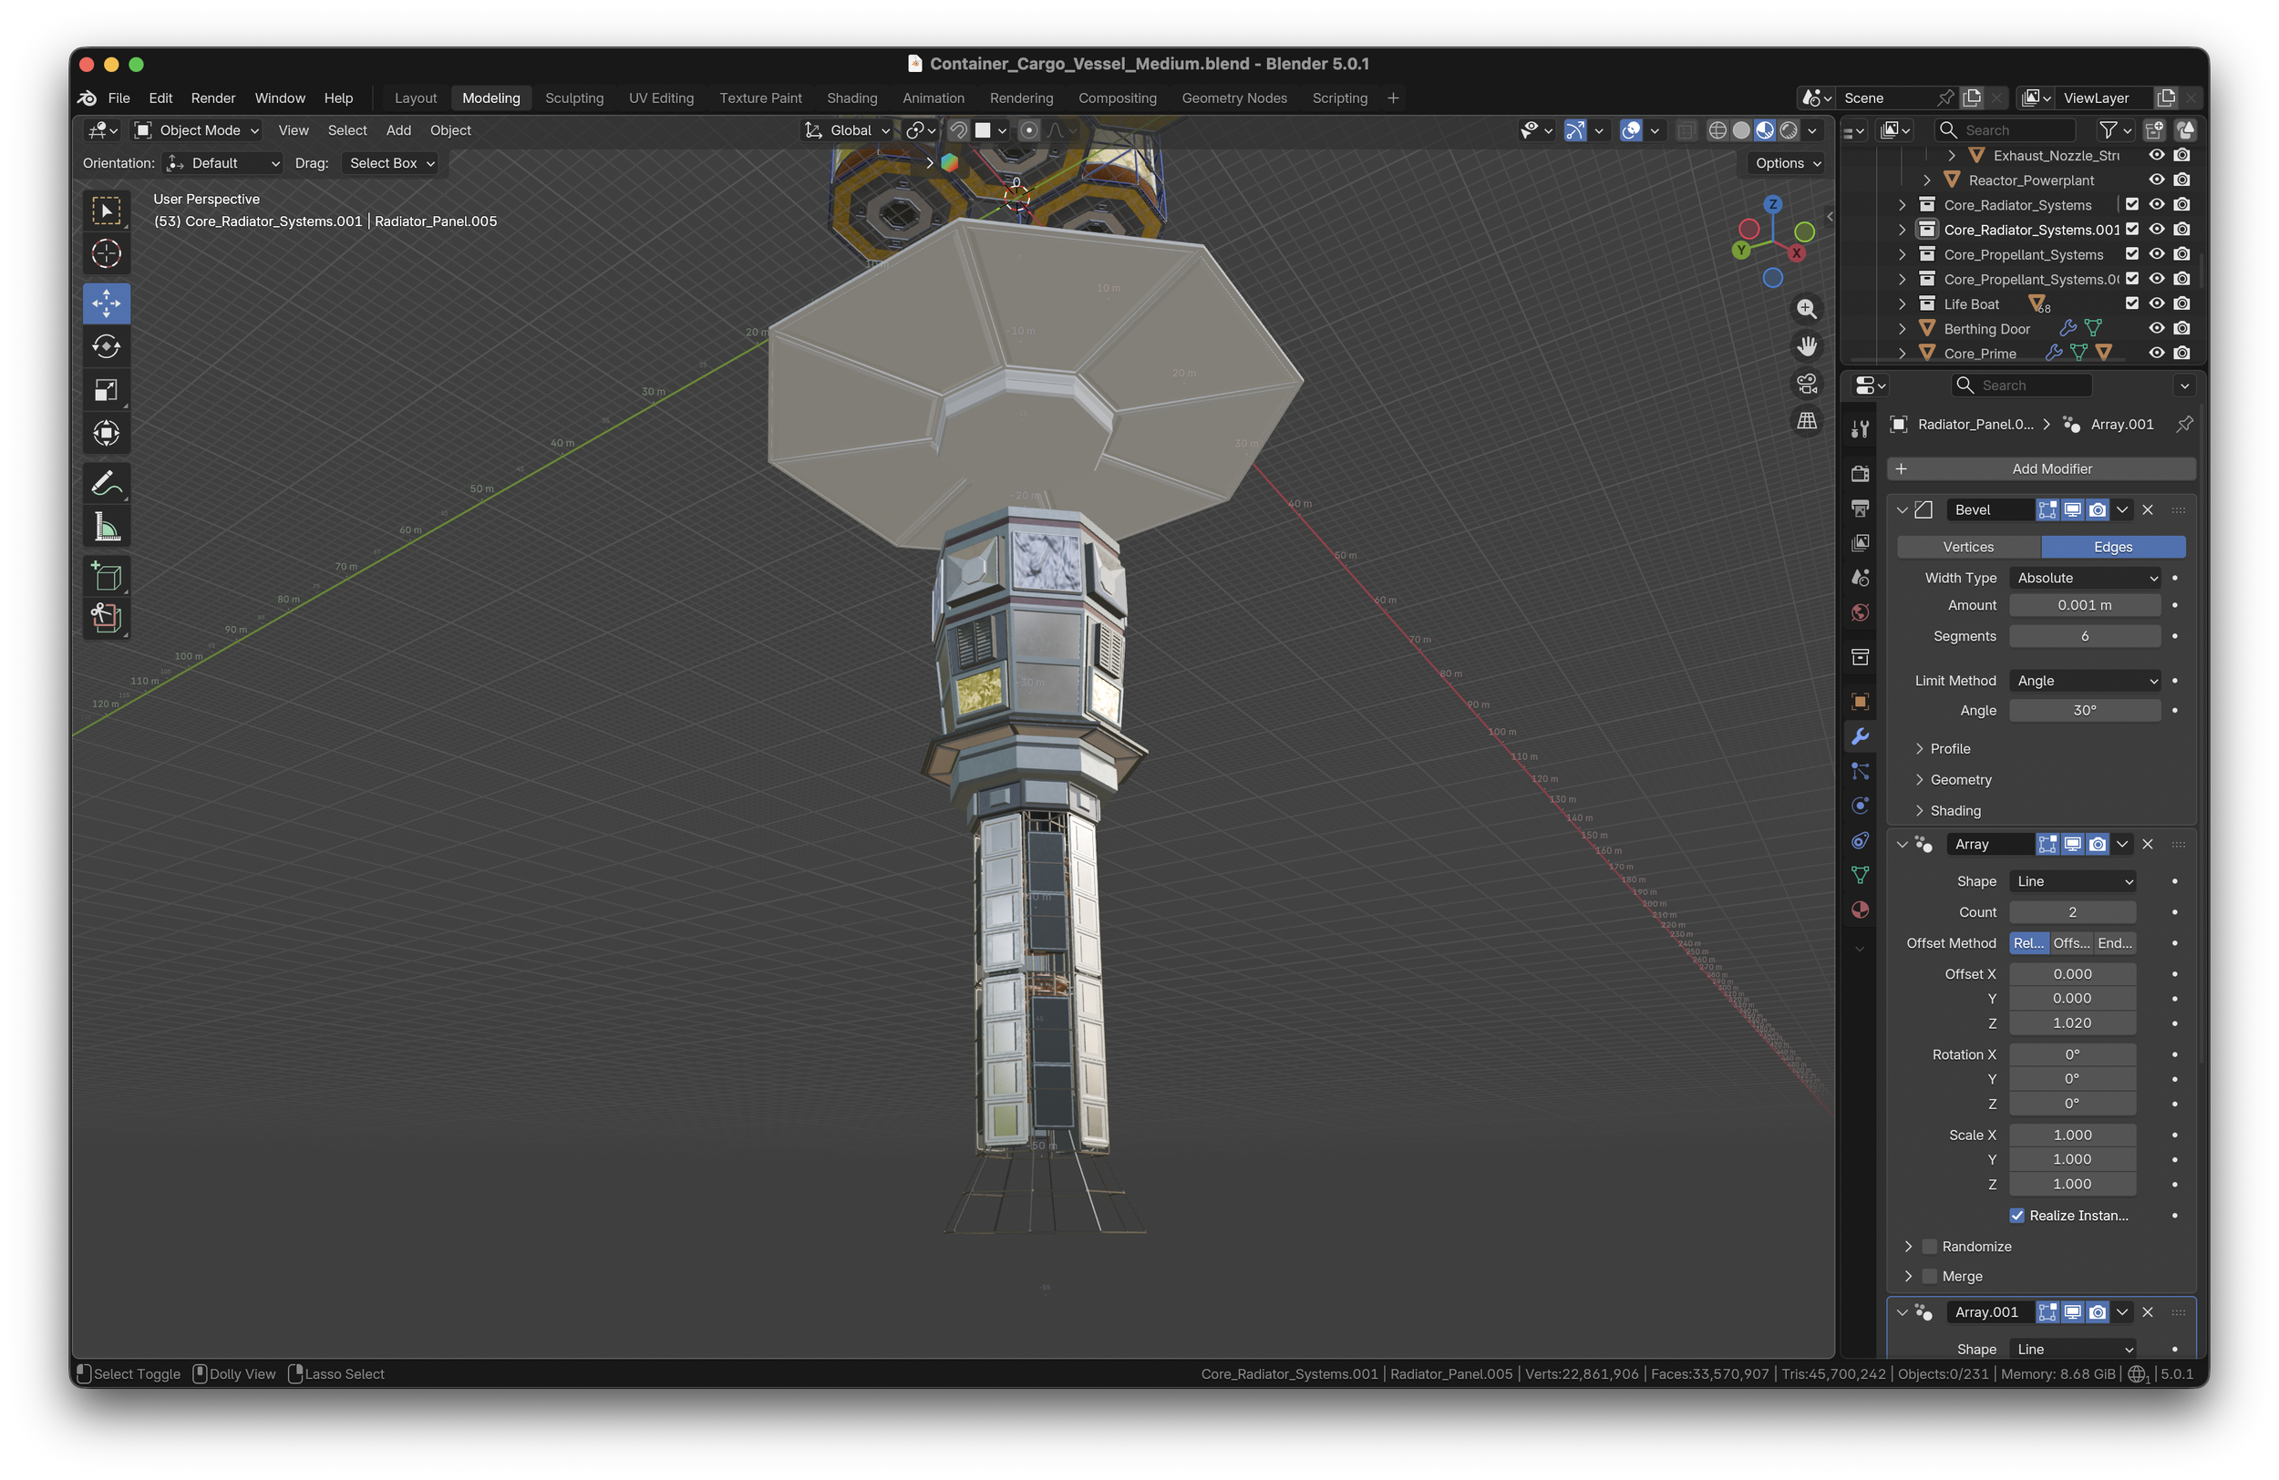Expand the Geometry subpanel
Screen dimensions: 2279x1480
pyautogui.click(x=1960, y=780)
